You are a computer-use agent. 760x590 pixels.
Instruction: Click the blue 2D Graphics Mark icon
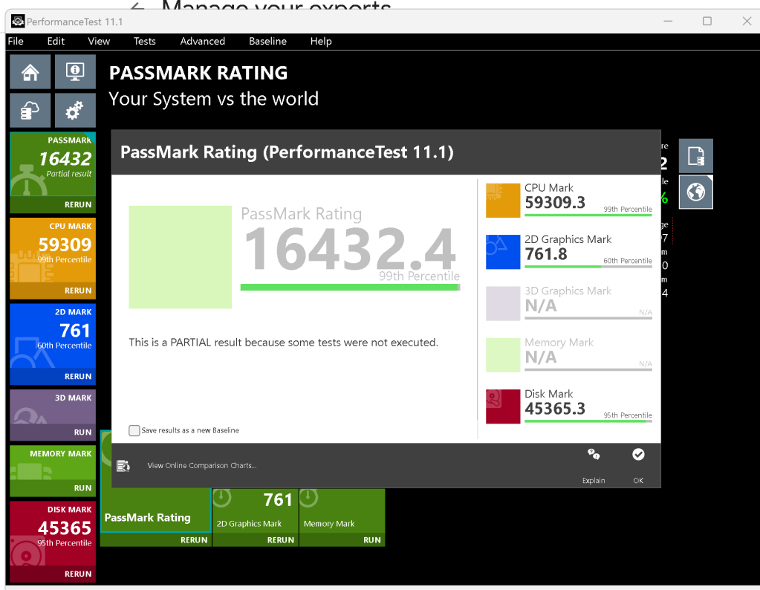coord(503,252)
